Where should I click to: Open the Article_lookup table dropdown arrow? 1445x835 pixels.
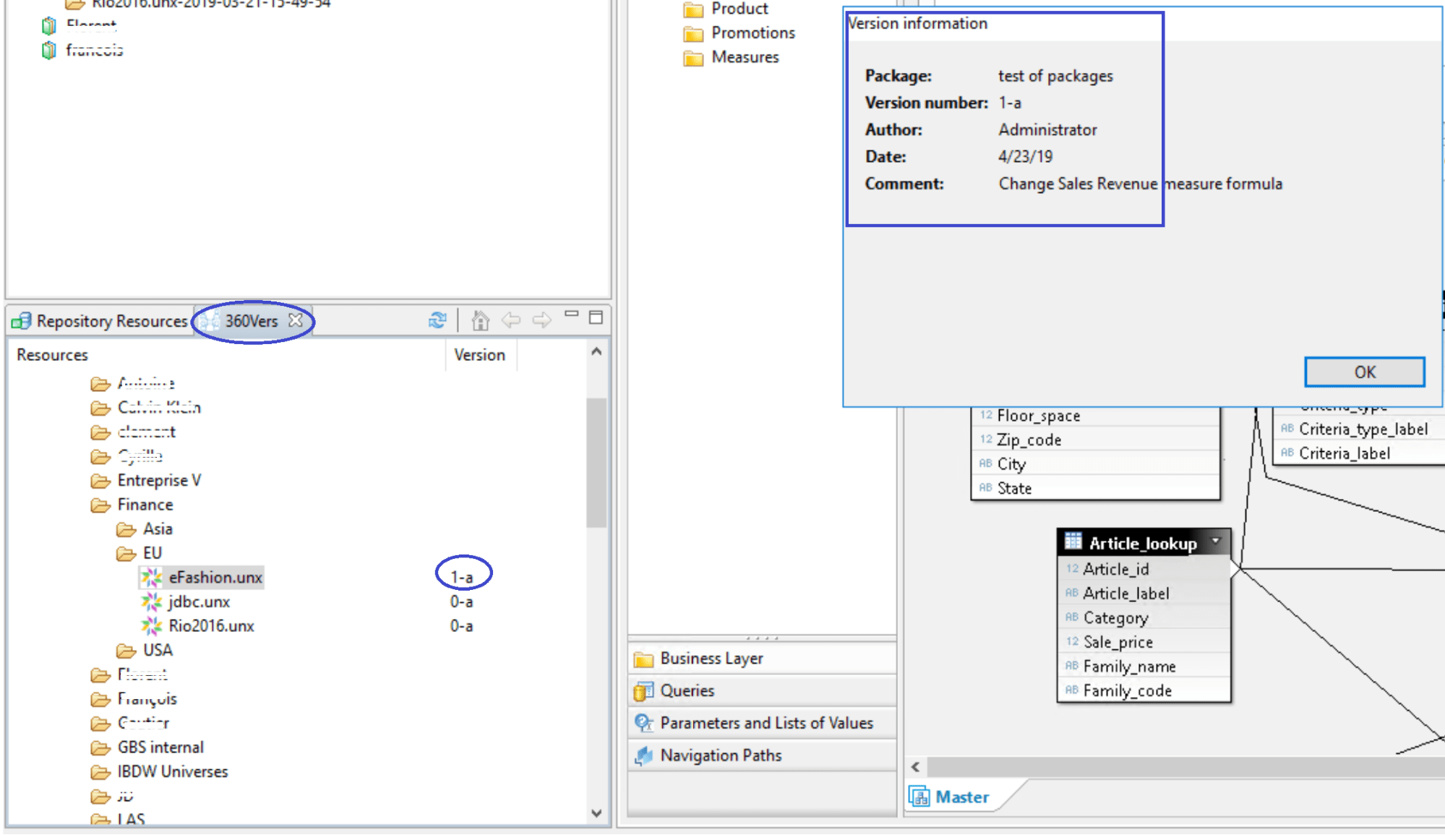point(1216,541)
